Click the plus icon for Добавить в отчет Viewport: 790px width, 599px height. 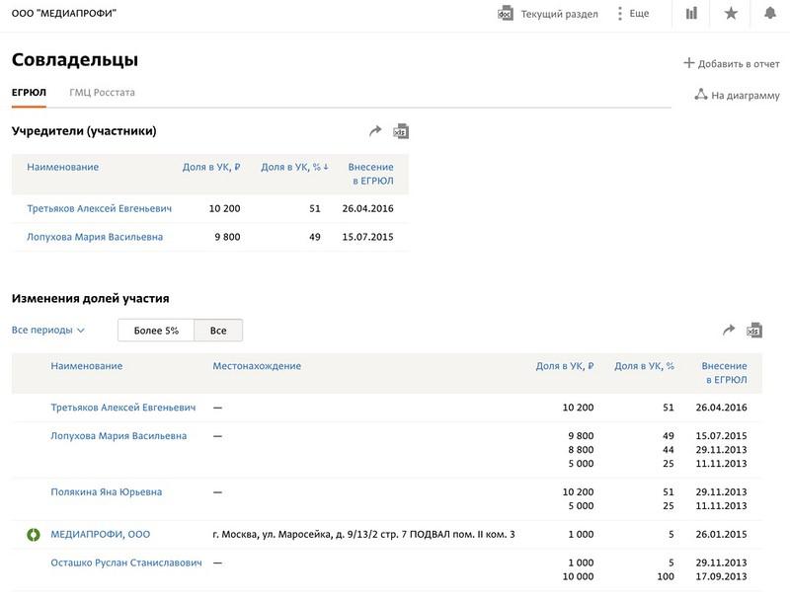[688, 63]
